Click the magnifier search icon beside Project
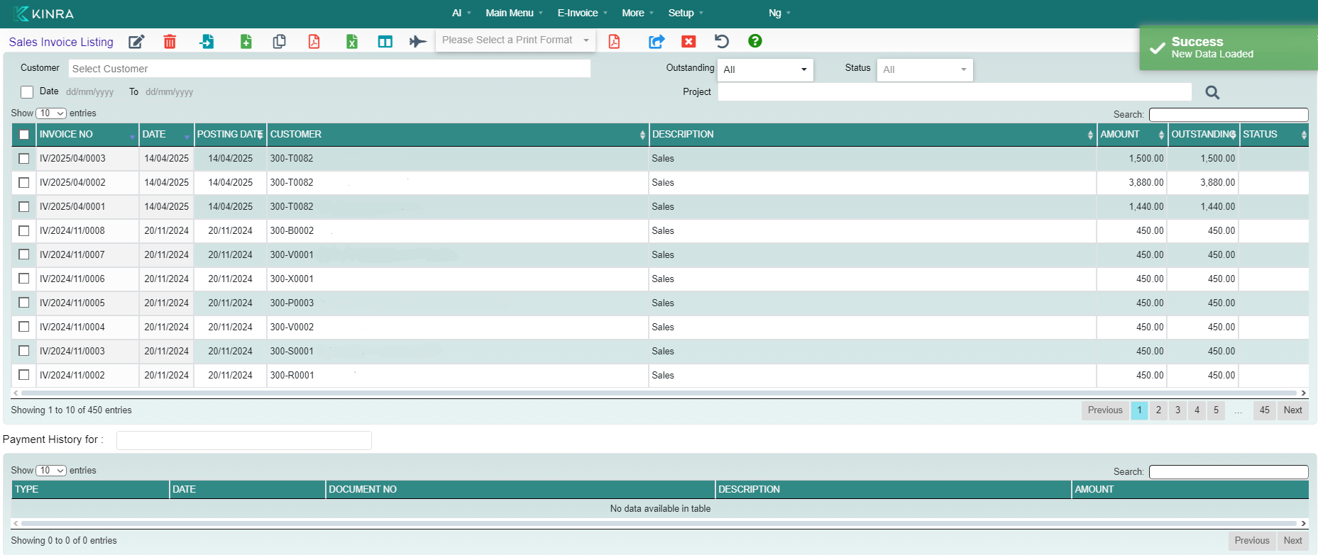This screenshot has width=1318, height=555. coord(1212,92)
